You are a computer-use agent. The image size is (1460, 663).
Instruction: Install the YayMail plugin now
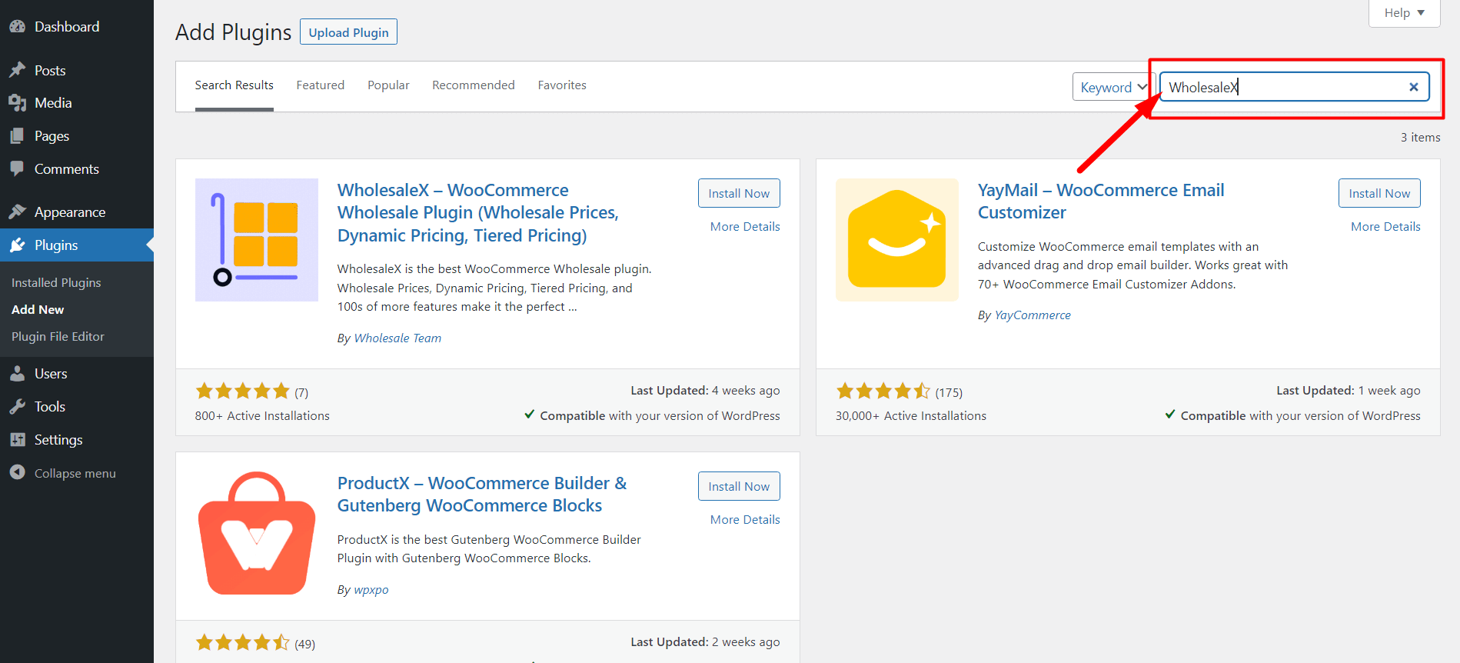click(x=1379, y=193)
